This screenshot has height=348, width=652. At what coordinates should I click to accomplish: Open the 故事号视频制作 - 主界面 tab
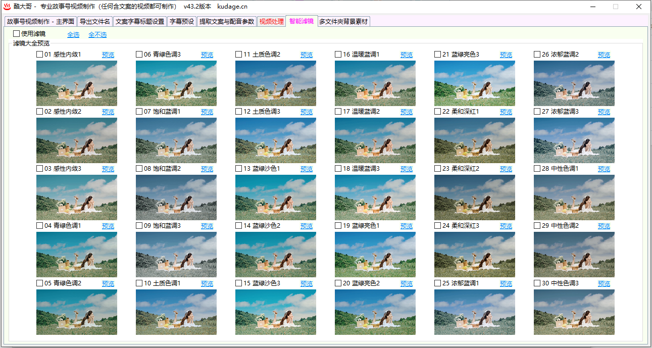click(40, 22)
